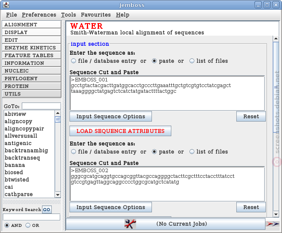This screenshot has width=282, height=233.
Task: Select second sequence 'paste' radio button
Action: click(x=154, y=152)
